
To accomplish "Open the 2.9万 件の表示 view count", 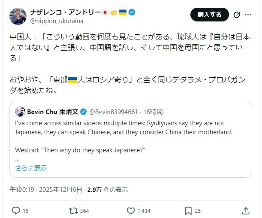I will 107,189.
